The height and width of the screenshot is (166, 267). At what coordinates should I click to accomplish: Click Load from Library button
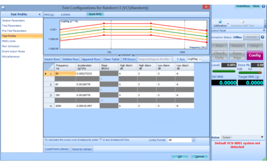click(x=57, y=149)
